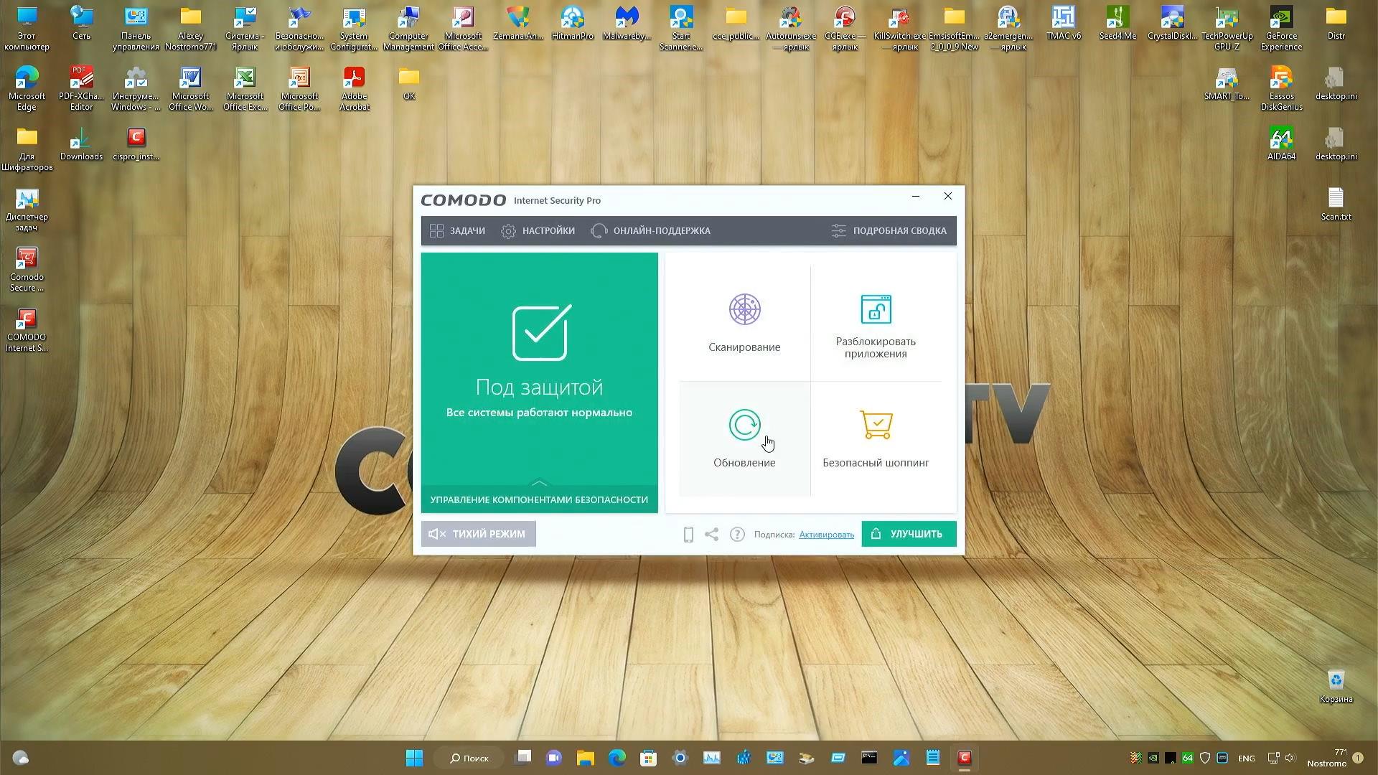The image size is (1378, 775).
Task: Click the share icon near subscription
Action: point(711,534)
